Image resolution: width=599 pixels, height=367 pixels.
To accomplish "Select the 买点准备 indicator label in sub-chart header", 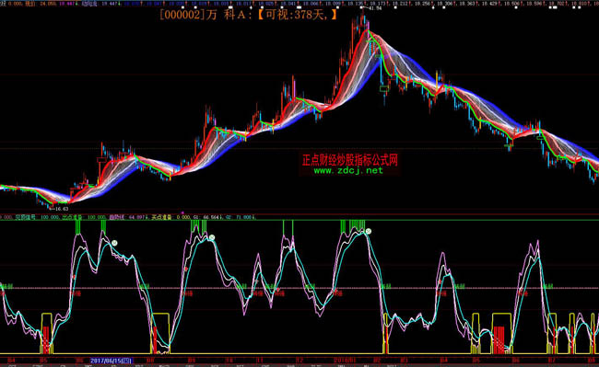I will (x=161, y=217).
